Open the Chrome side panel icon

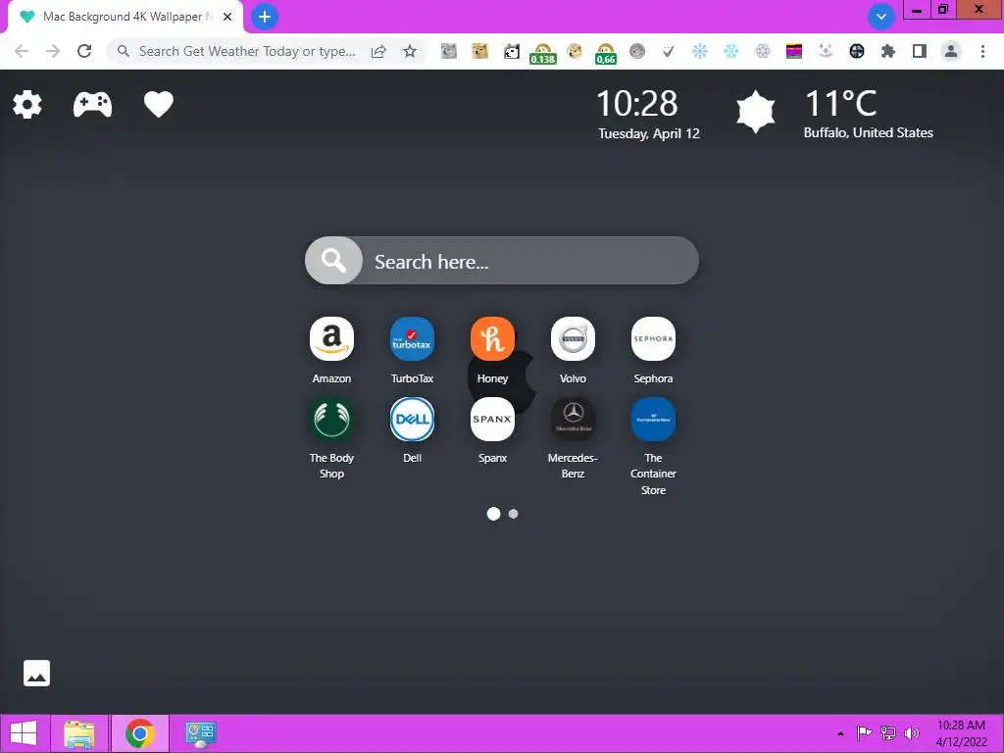click(x=920, y=51)
